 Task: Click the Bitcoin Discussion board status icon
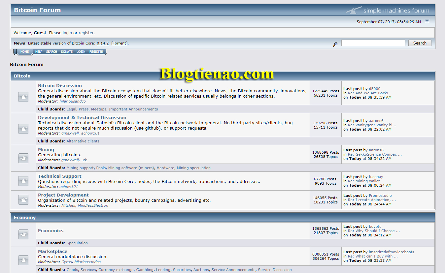(x=23, y=97)
